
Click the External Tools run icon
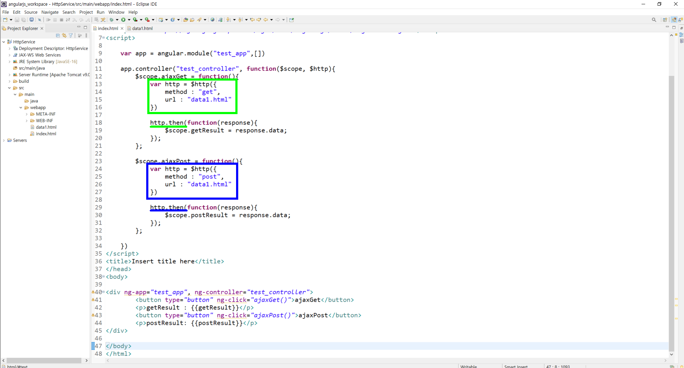click(x=147, y=20)
